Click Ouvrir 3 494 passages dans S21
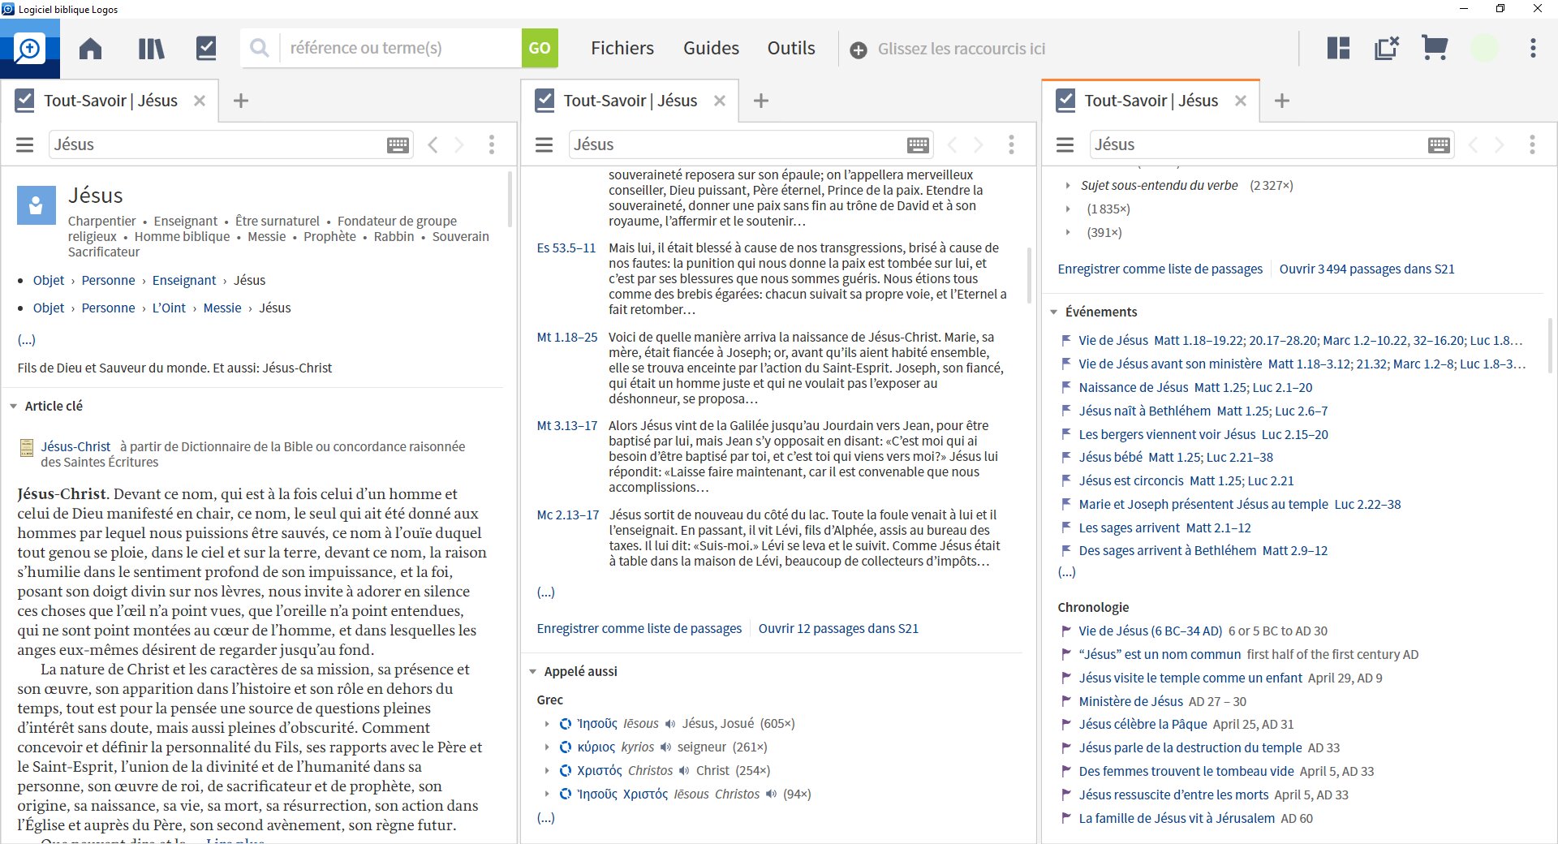The image size is (1558, 844). (1366, 269)
